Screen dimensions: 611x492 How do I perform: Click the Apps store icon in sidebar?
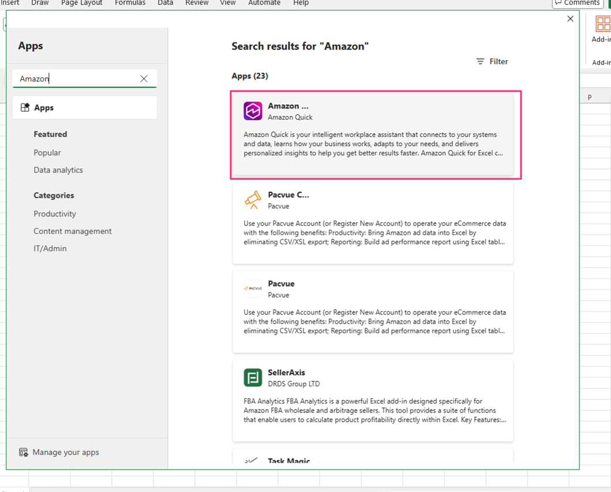point(25,107)
